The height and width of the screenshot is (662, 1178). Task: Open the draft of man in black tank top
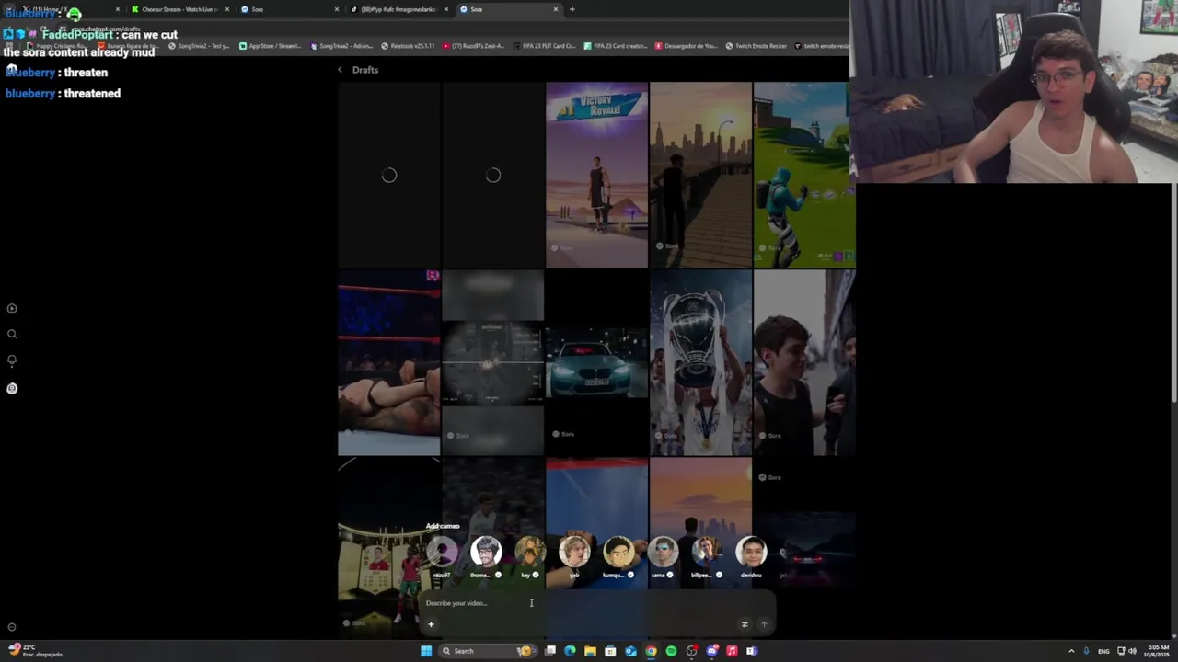tap(804, 363)
